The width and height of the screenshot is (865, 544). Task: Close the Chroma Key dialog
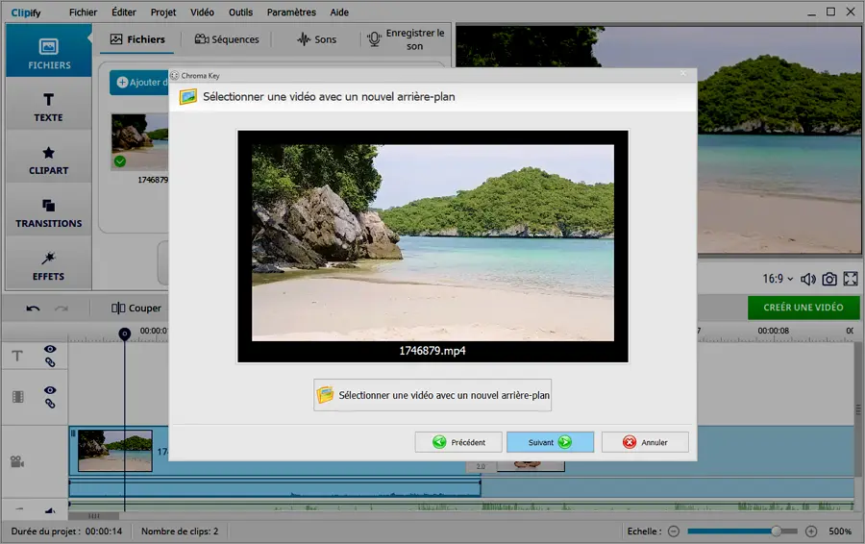pos(683,73)
